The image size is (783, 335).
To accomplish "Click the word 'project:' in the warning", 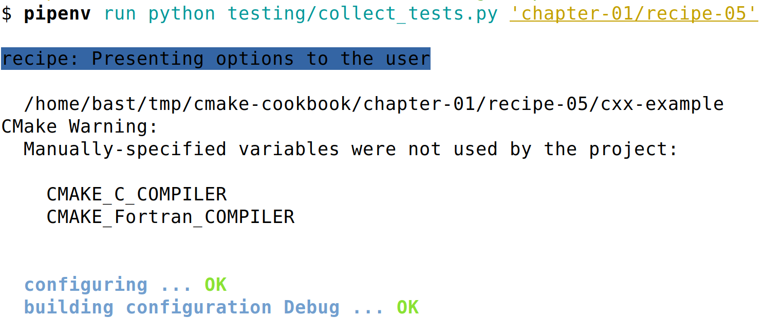I will (634, 149).
